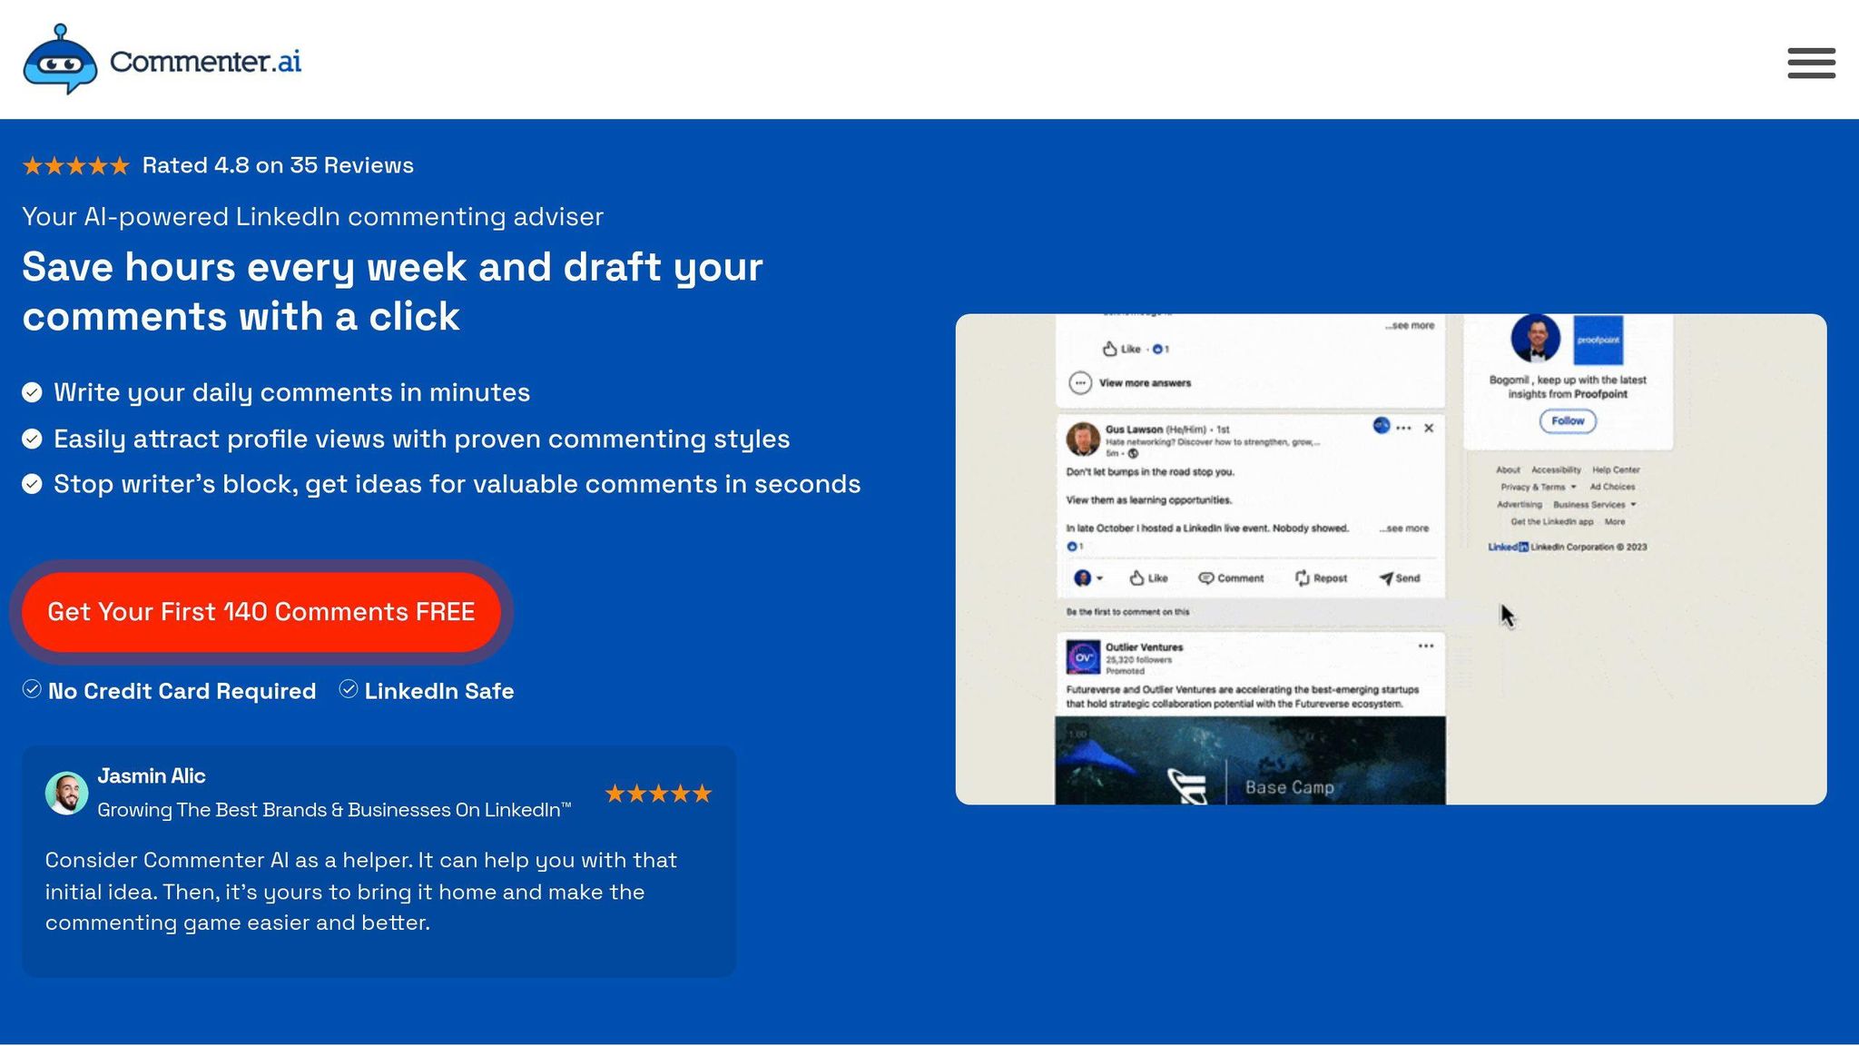Click 'Get Your First 140 Comments FREE' button

tap(261, 612)
